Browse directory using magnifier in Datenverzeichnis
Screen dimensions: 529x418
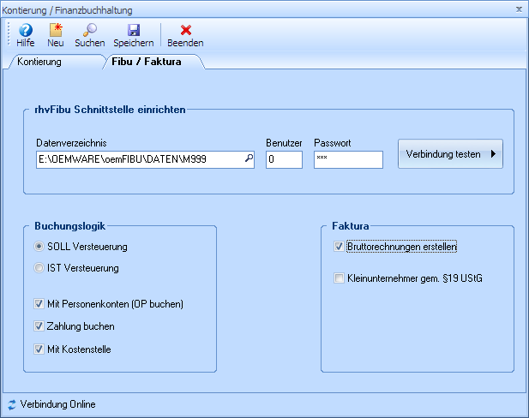coord(249,159)
